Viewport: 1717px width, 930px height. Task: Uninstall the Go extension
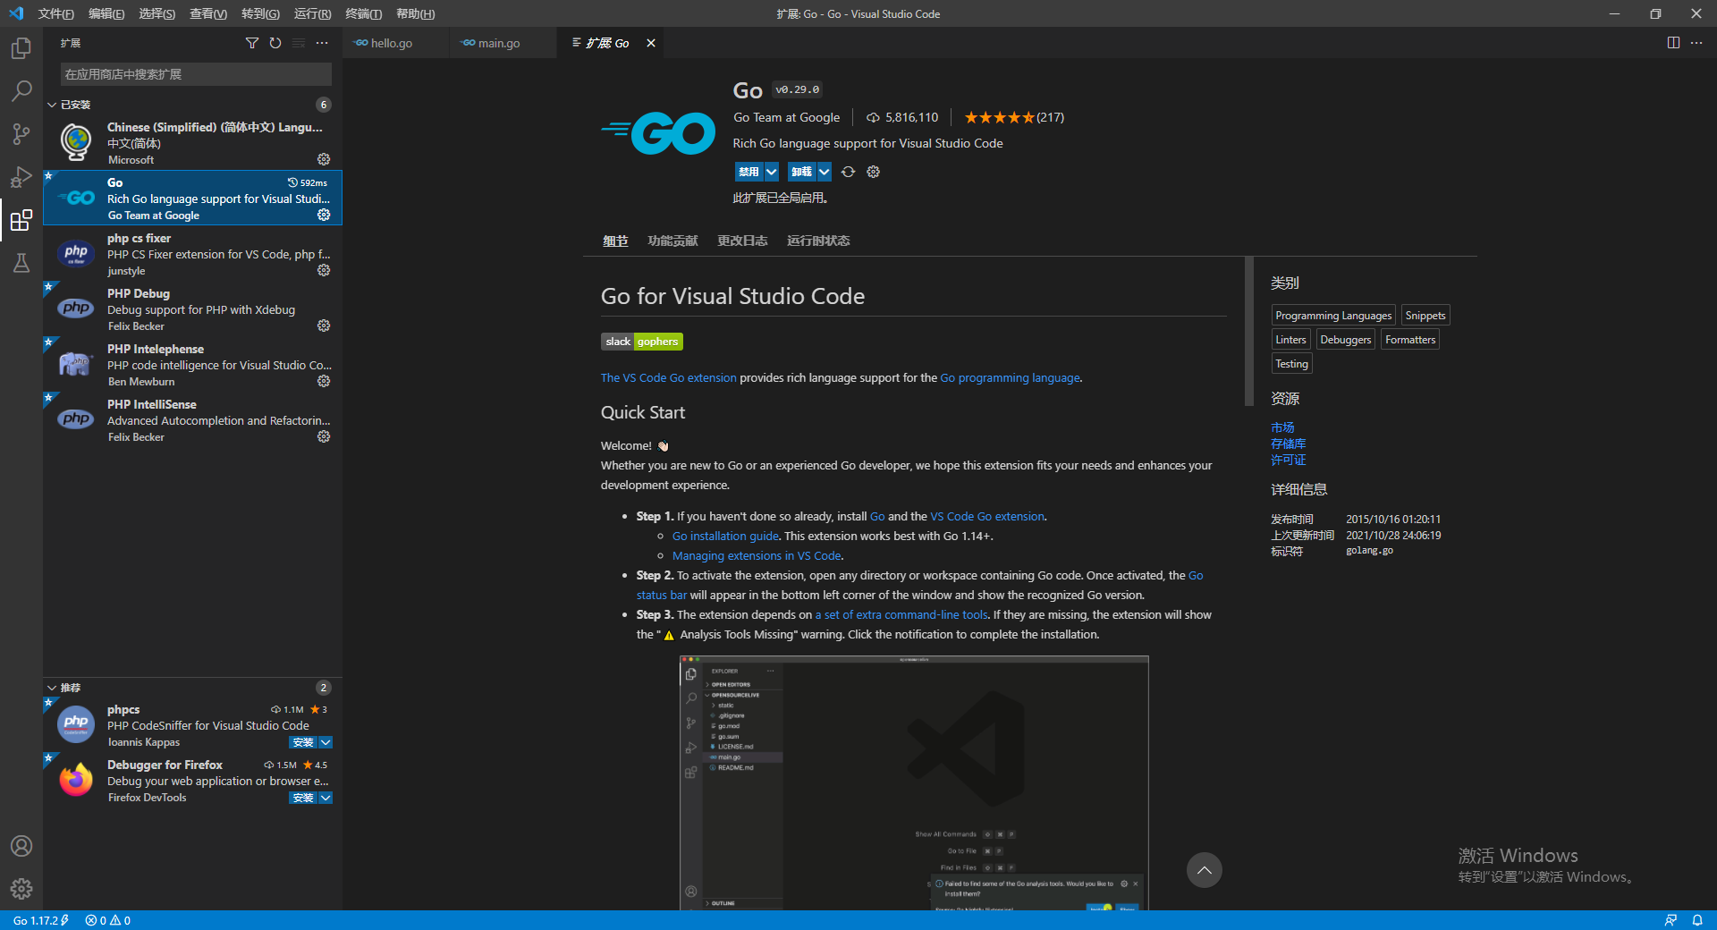[802, 172]
